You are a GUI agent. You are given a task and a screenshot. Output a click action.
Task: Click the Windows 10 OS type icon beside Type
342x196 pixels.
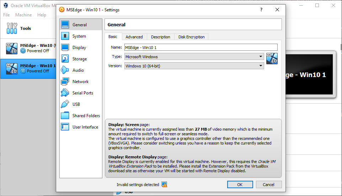point(272,58)
